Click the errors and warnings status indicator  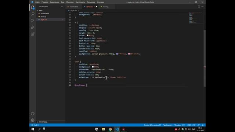(35, 125)
